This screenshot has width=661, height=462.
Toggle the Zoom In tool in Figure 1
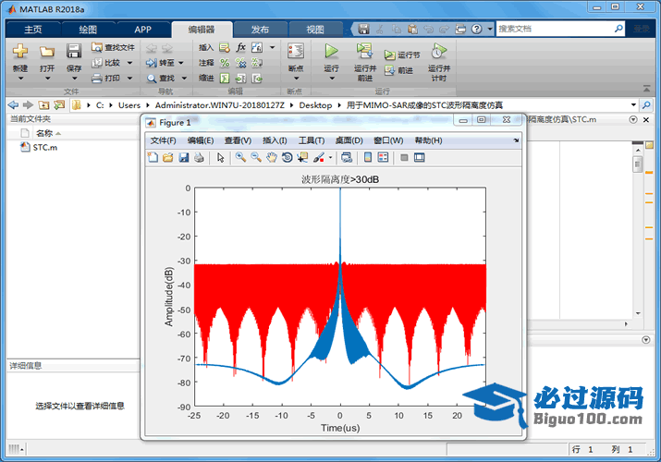tap(240, 157)
